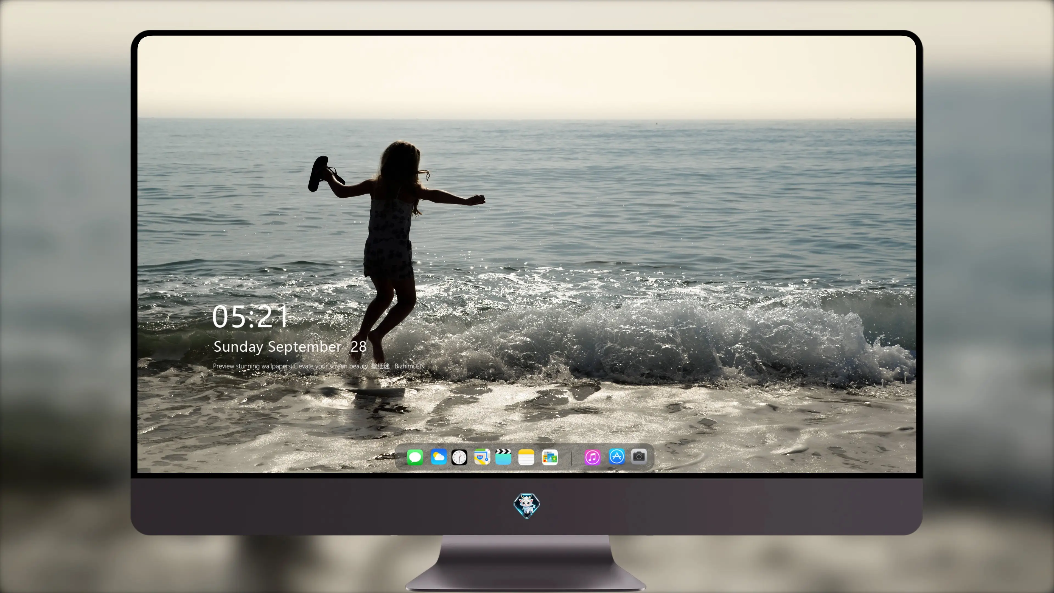Open the Notes app in the dock
The image size is (1054, 593).
526,457
